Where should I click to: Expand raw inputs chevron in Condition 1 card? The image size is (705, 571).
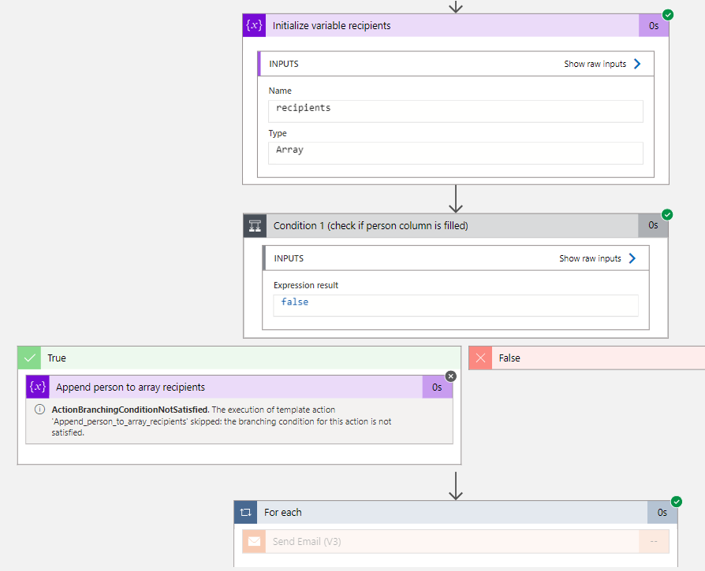pyautogui.click(x=632, y=258)
